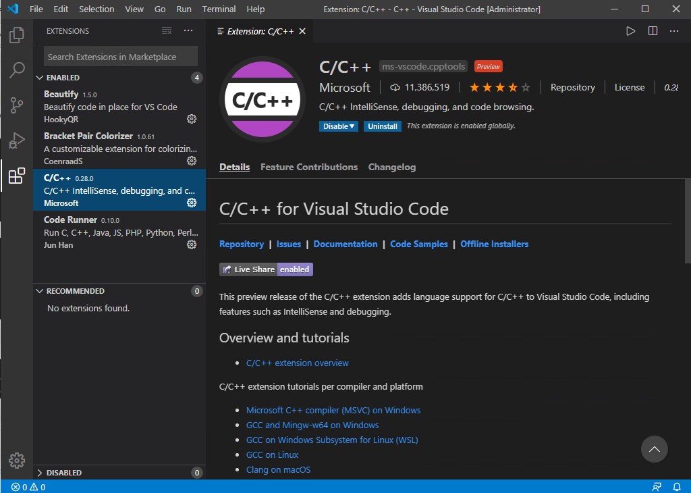
Task: Click the VS Code logo in title bar
Action: pos(13,9)
